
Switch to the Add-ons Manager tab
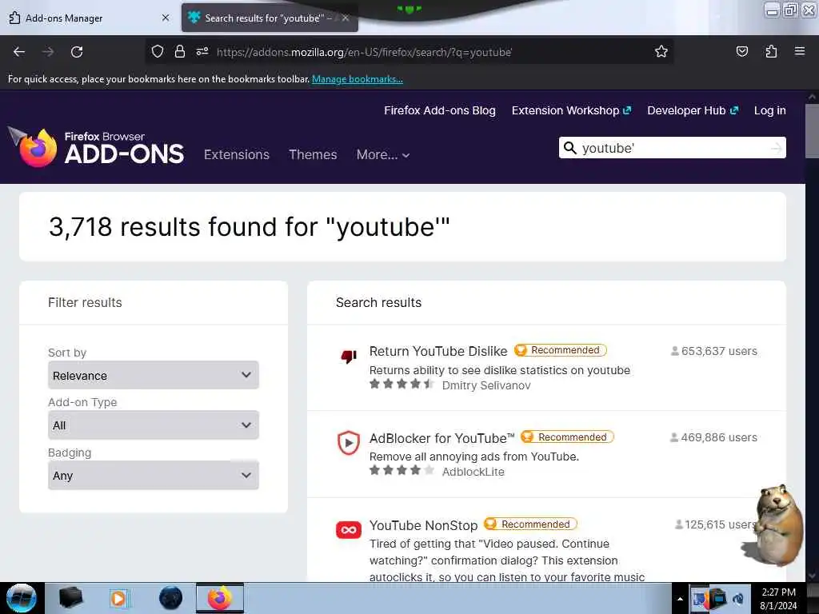90,18
